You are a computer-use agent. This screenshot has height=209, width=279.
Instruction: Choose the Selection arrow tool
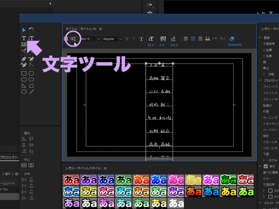[x=24, y=30]
